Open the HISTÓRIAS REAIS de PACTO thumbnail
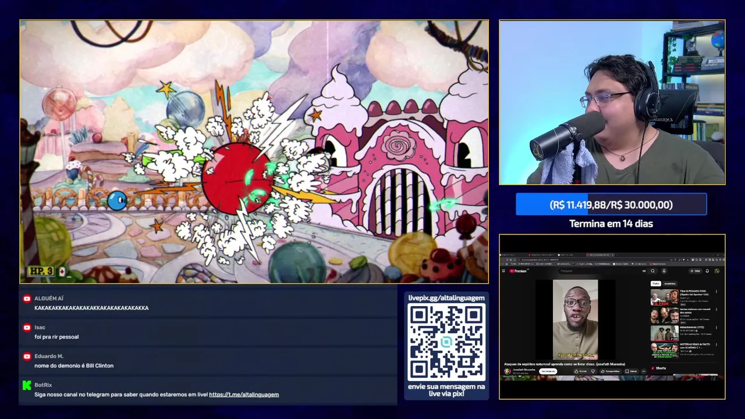This screenshot has width=745, height=419. pyautogui.click(x=664, y=350)
